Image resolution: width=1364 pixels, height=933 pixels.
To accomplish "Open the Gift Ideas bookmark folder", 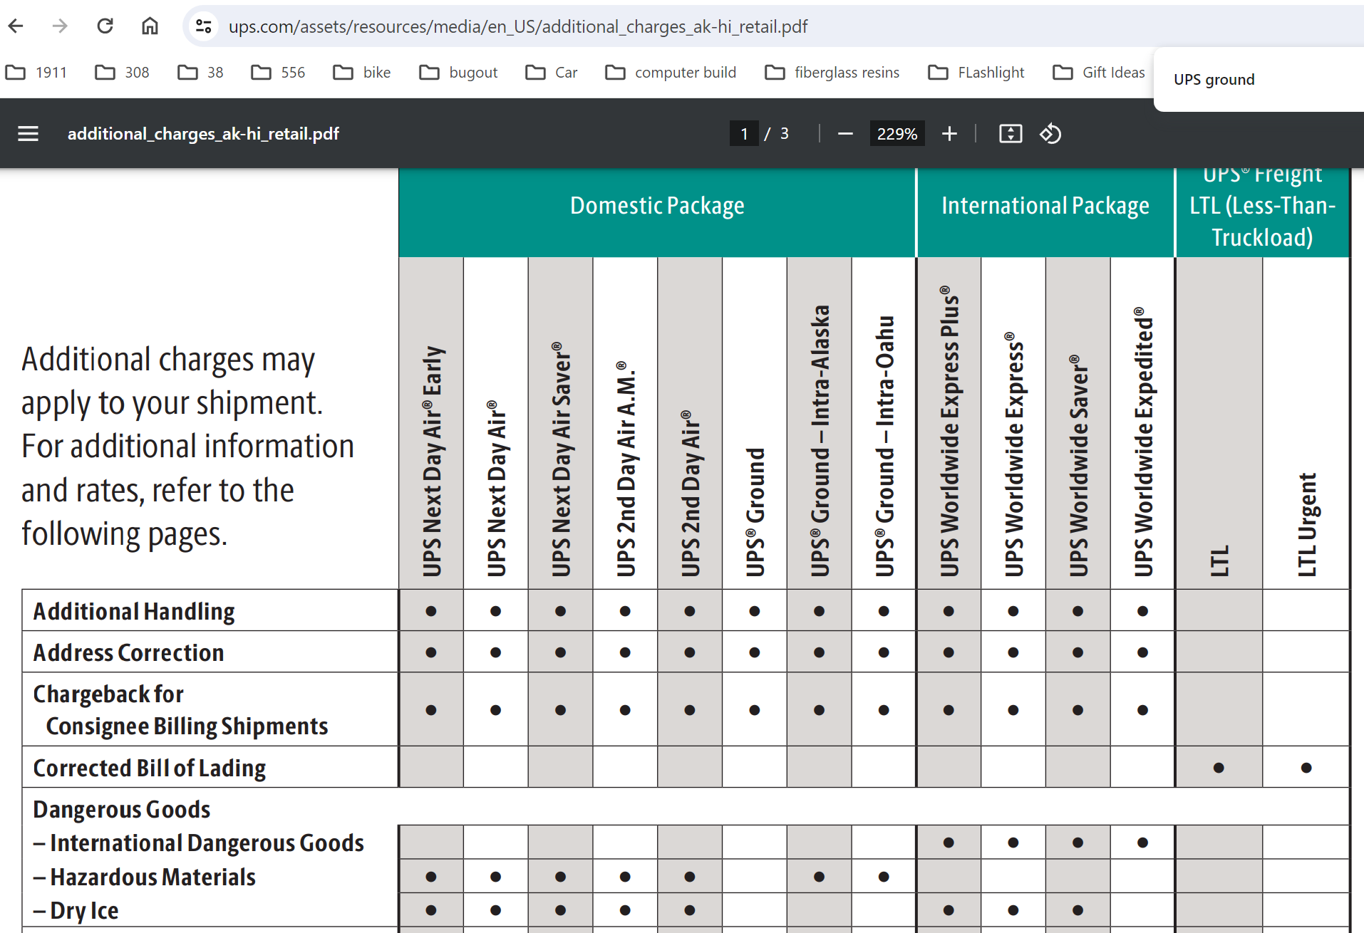I will point(1099,72).
